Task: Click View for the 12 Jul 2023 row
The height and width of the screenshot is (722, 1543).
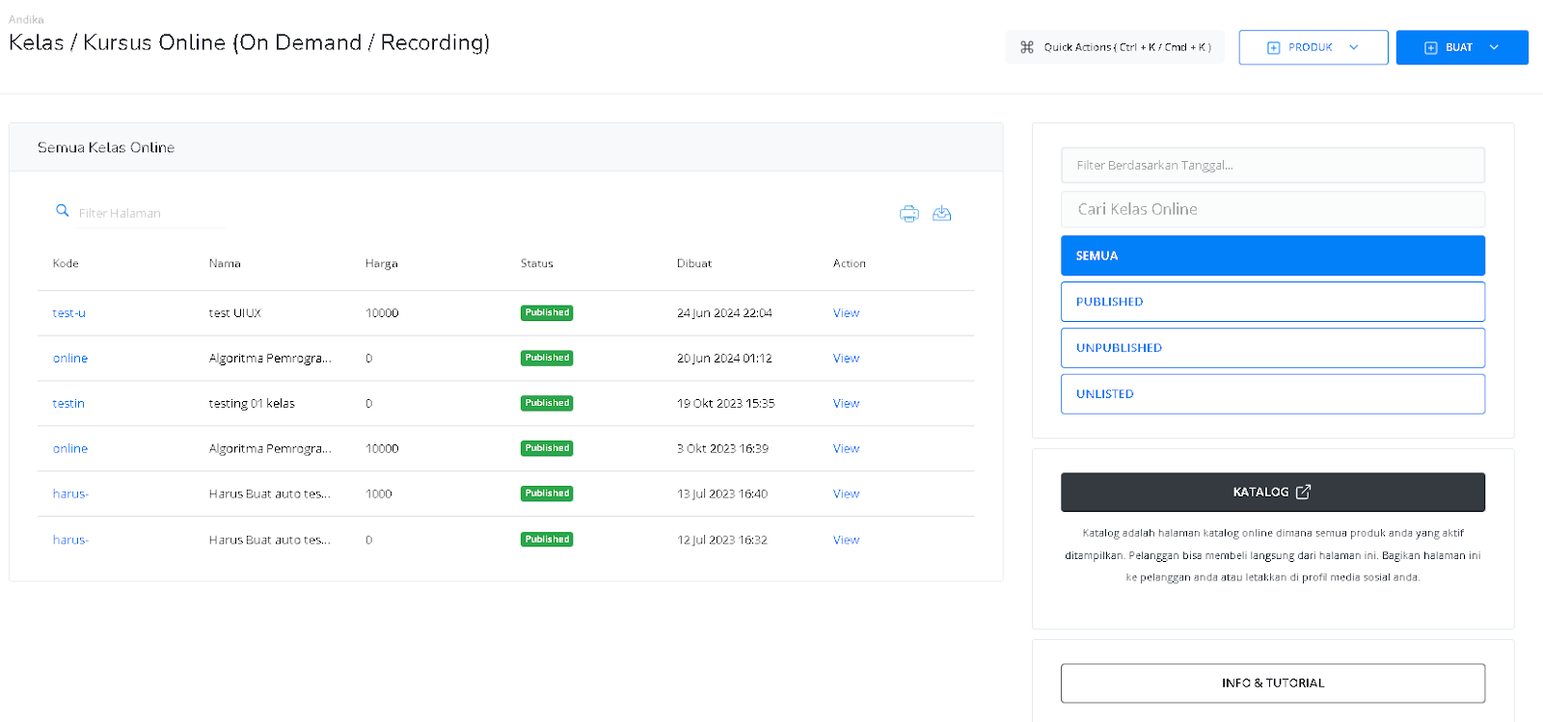Action: tap(846, 540)
